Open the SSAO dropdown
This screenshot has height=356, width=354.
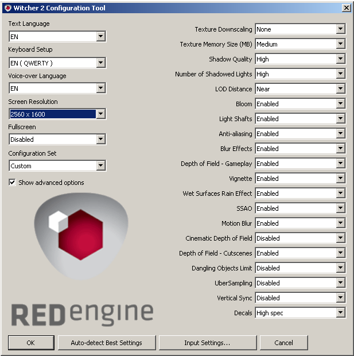pos(300,208)
